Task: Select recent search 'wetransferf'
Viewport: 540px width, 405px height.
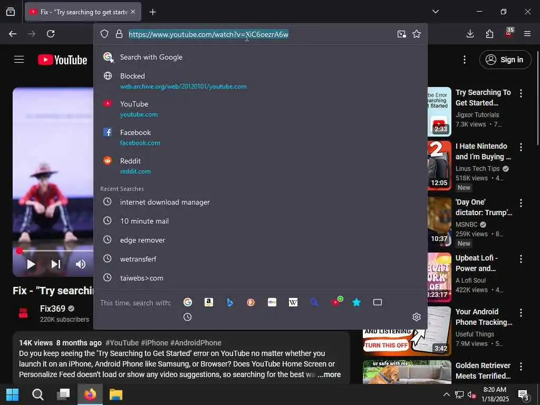Action: [261, 259]
